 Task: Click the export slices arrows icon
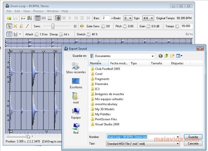point(23,18)
